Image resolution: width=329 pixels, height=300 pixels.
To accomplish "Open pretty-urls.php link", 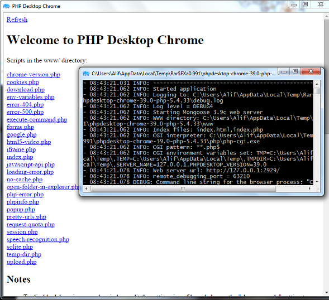I will click(26, 217).
